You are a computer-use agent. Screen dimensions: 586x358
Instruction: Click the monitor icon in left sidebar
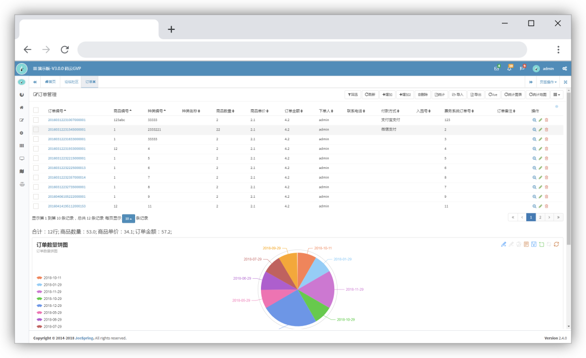[x=22, y=158]
